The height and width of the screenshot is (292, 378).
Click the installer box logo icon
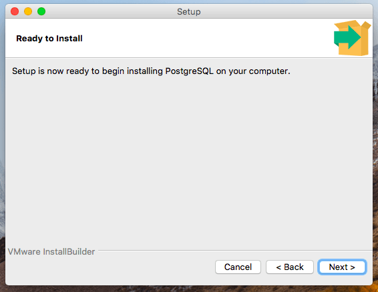[352, 38]
